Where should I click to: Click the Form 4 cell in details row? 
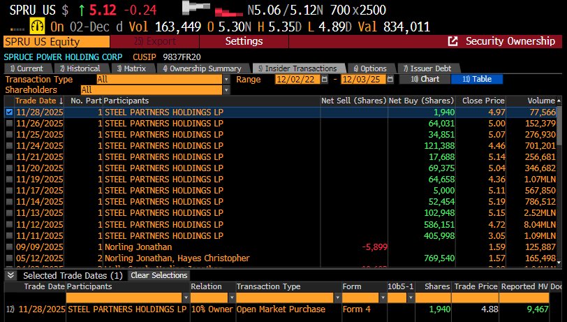357,309
